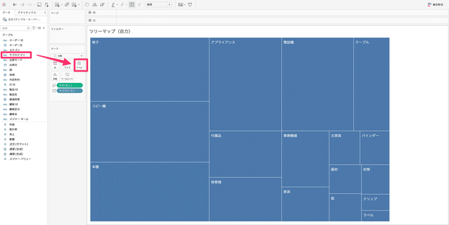
Task: Click the undo back arrow
Action: click(x=15, y=4)
